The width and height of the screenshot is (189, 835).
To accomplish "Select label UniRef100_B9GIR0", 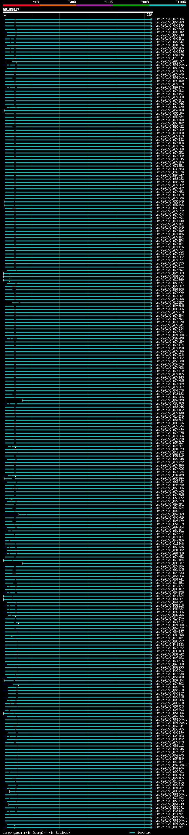I will point(170,81).
